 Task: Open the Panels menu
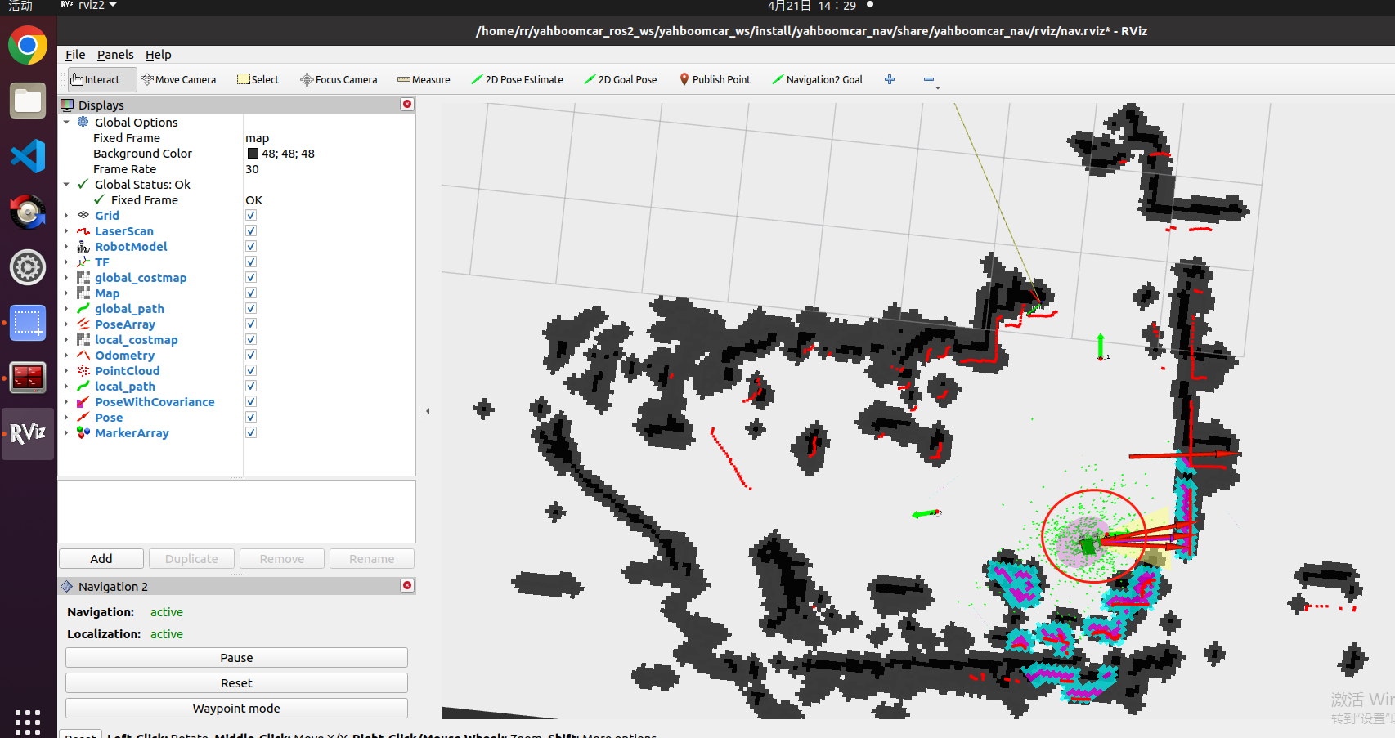coord(115,55)
